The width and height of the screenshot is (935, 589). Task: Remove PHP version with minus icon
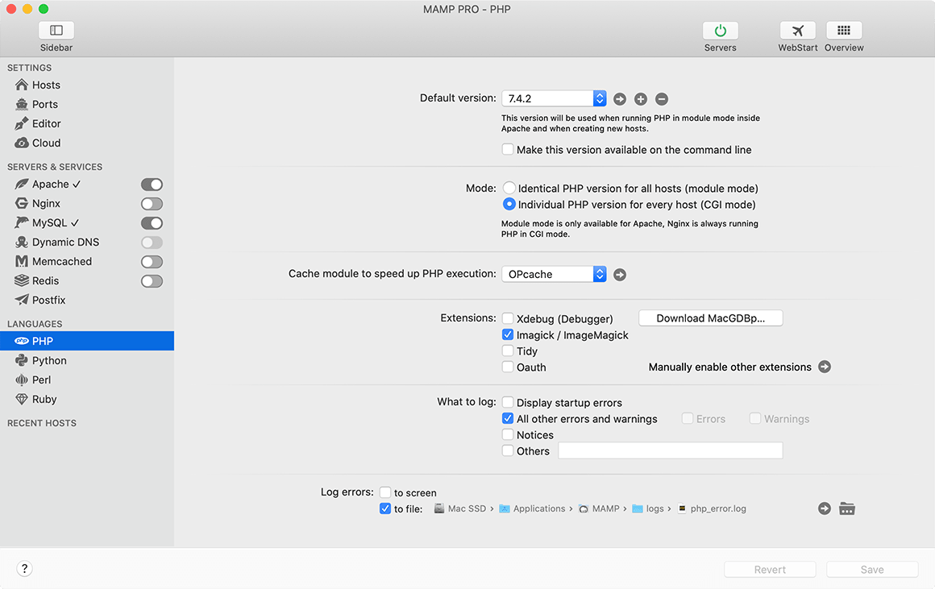click(x=661, y=99)
